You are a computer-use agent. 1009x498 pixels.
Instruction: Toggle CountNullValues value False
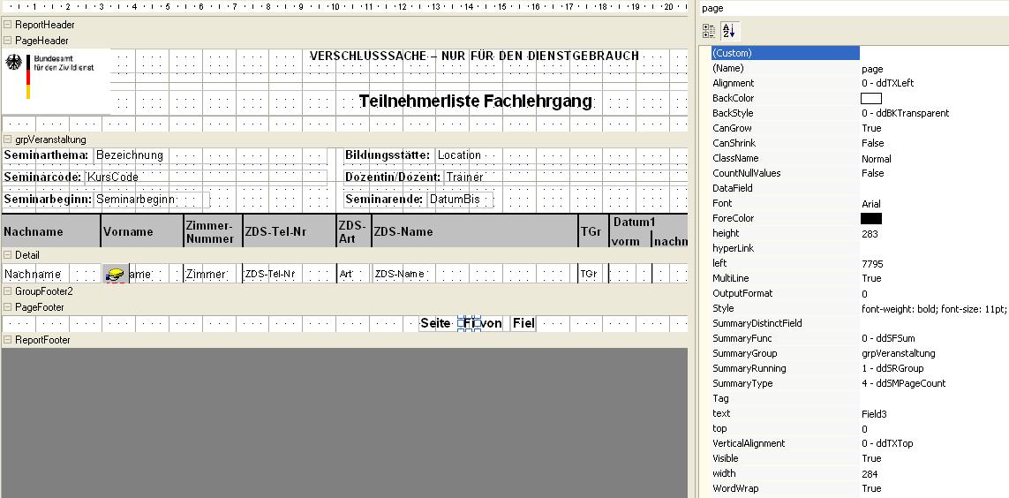click(872, 173)
